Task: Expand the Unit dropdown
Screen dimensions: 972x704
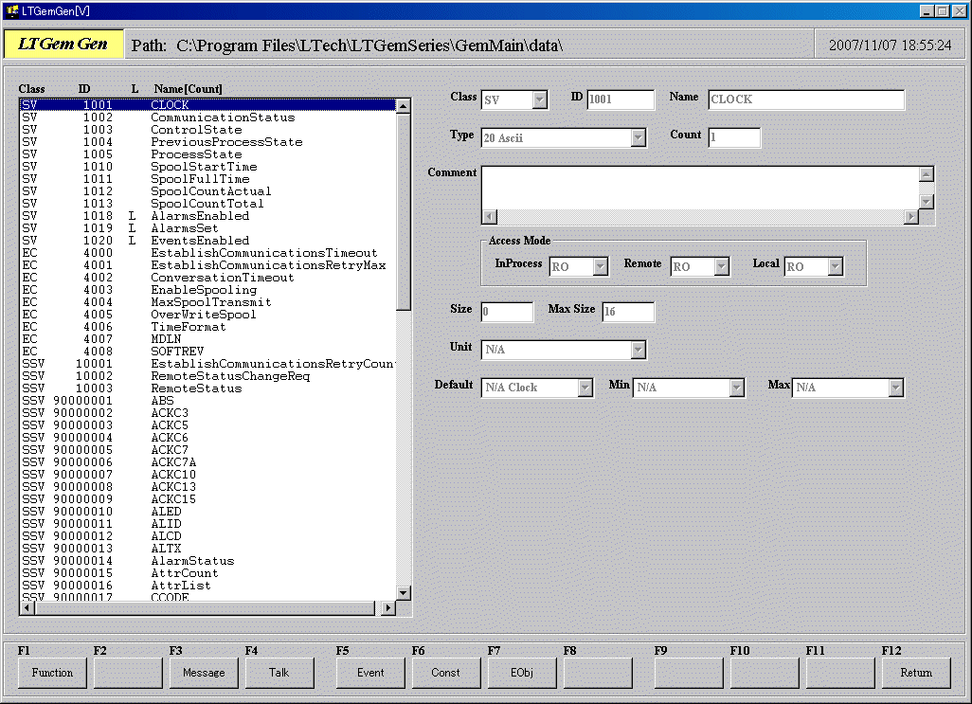Action: coord(638,351)
